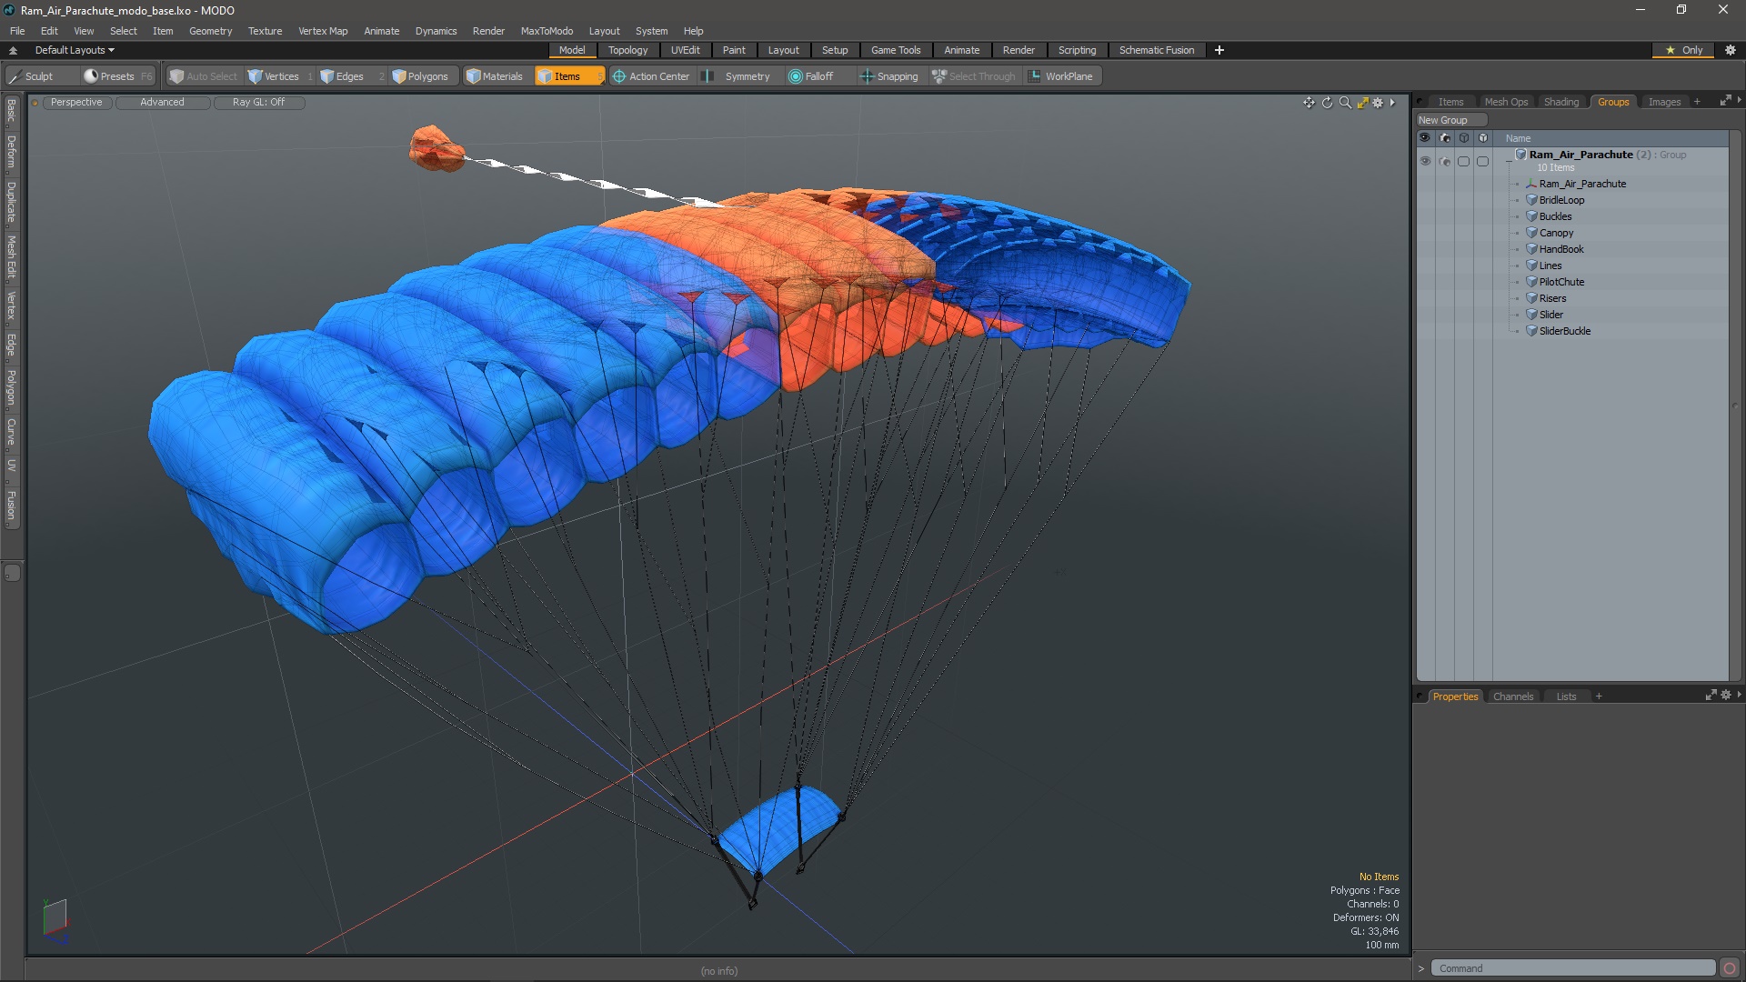Image resolution: width=1746 pixels, height=982 pixels.
Task: Toggle visibility eye for Ram_Air_Parachute group
Action: [1425, 161]
